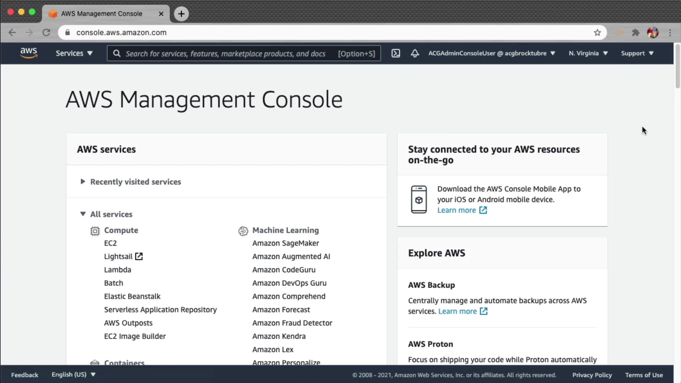Open AWS CloudShell terminal icon
Image resolution: width=681 pixels, height=383 pixels.
[x=395, y=53]
